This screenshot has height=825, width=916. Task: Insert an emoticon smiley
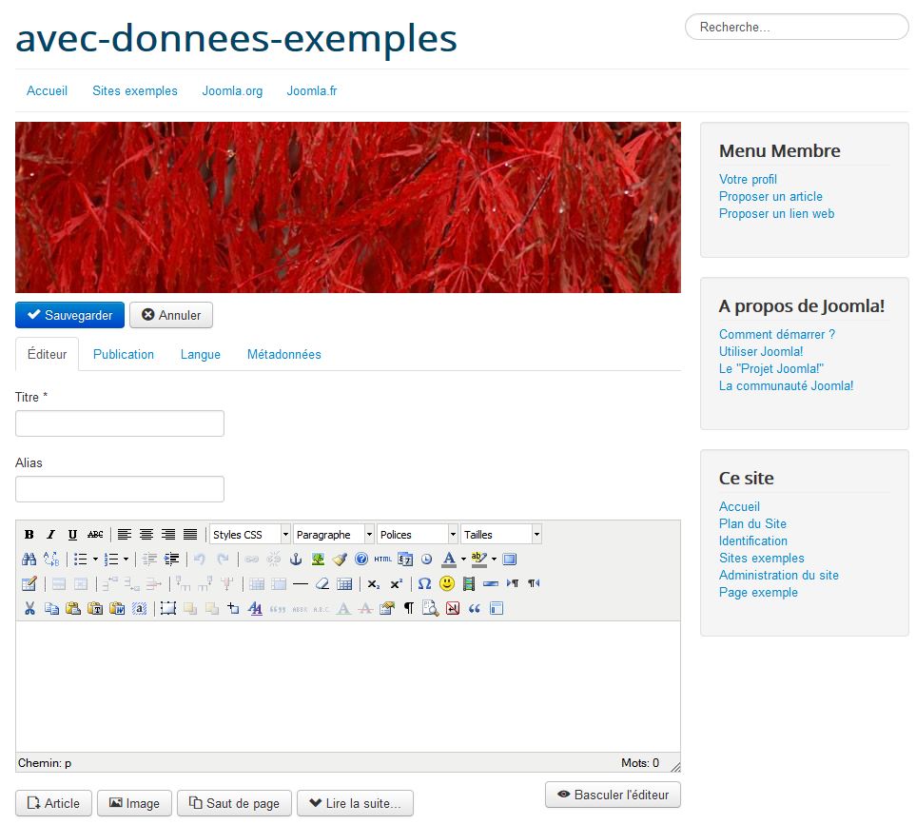coord(447,583)
